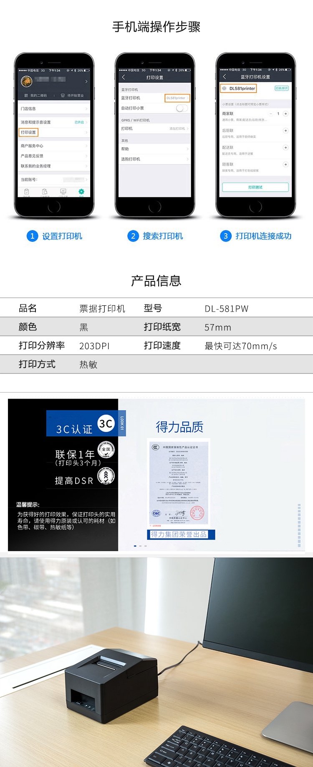The width and height of the screenshot is (313, 767).
Task: Toggle the 自动打印小票 switch
Action: tap(182, 108)
